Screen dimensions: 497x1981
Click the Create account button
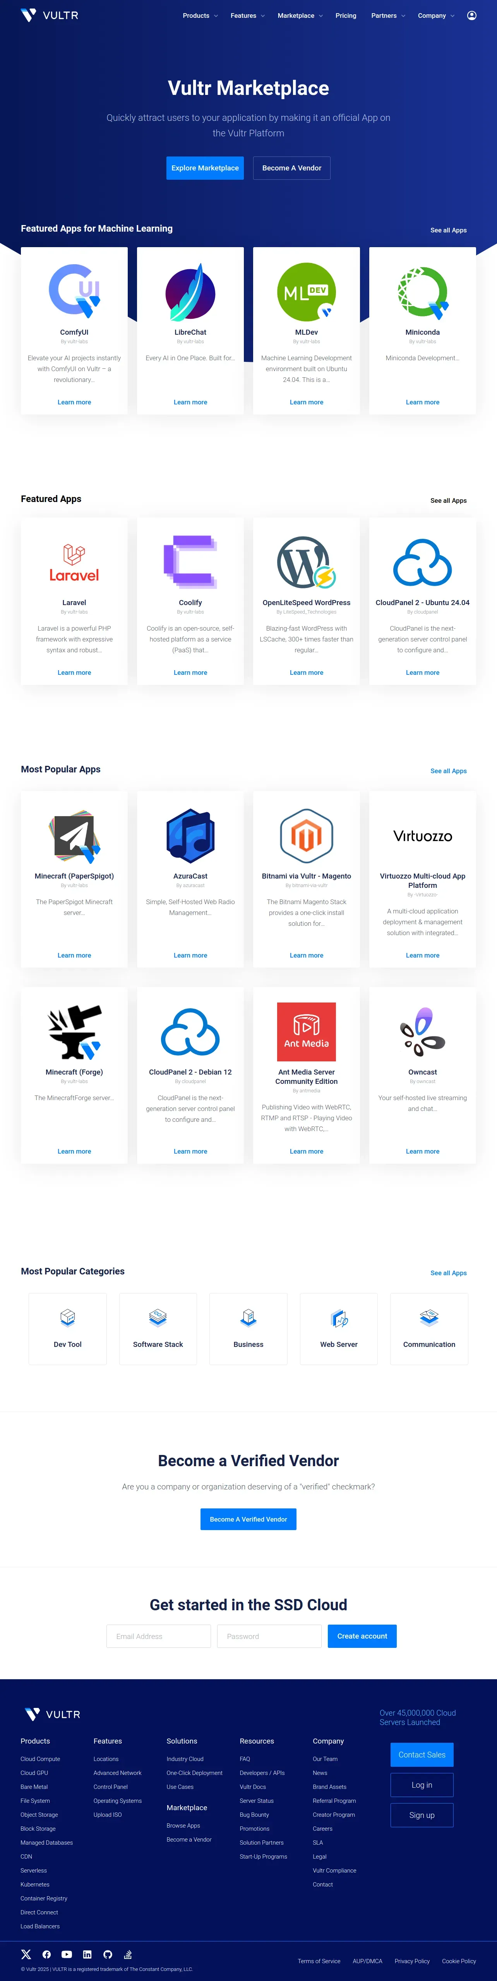coord(362,1636)
